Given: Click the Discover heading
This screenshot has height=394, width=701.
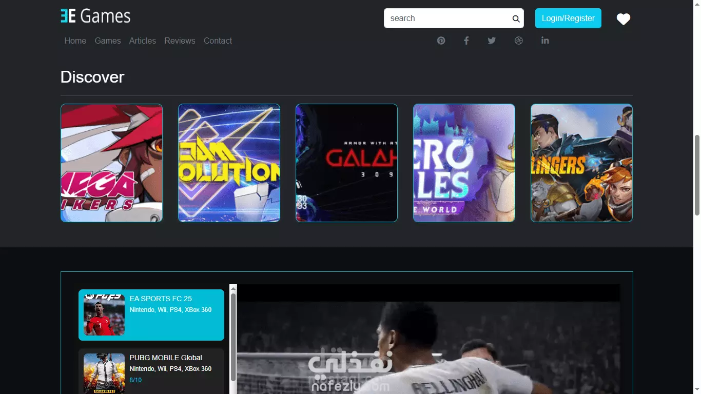Looking at the screenshot, I should (x=92, y=77).
